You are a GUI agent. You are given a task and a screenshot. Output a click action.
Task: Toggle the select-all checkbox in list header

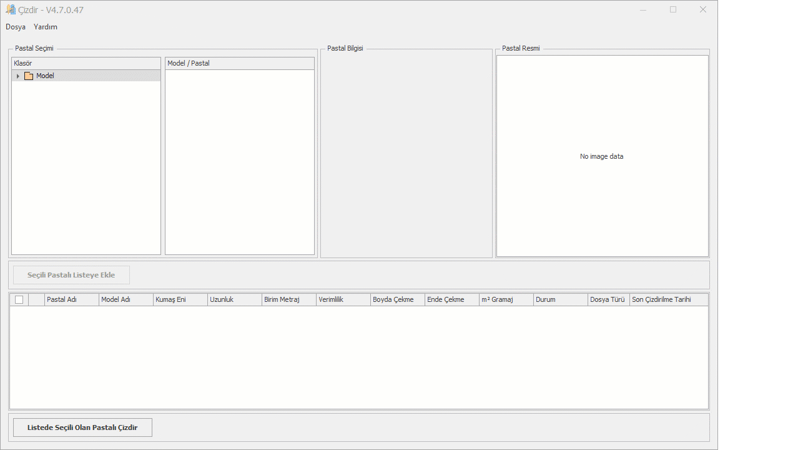pos(19,300)
